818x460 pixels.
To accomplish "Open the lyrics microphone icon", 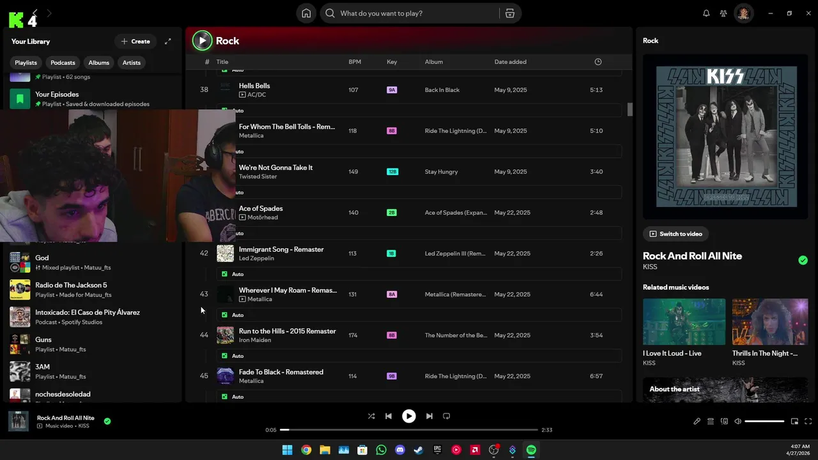I will coord(697,422).
